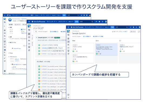Select Releases ship icon in Backlog window sidebar
The image size is (143, 102).
(29, 40)
